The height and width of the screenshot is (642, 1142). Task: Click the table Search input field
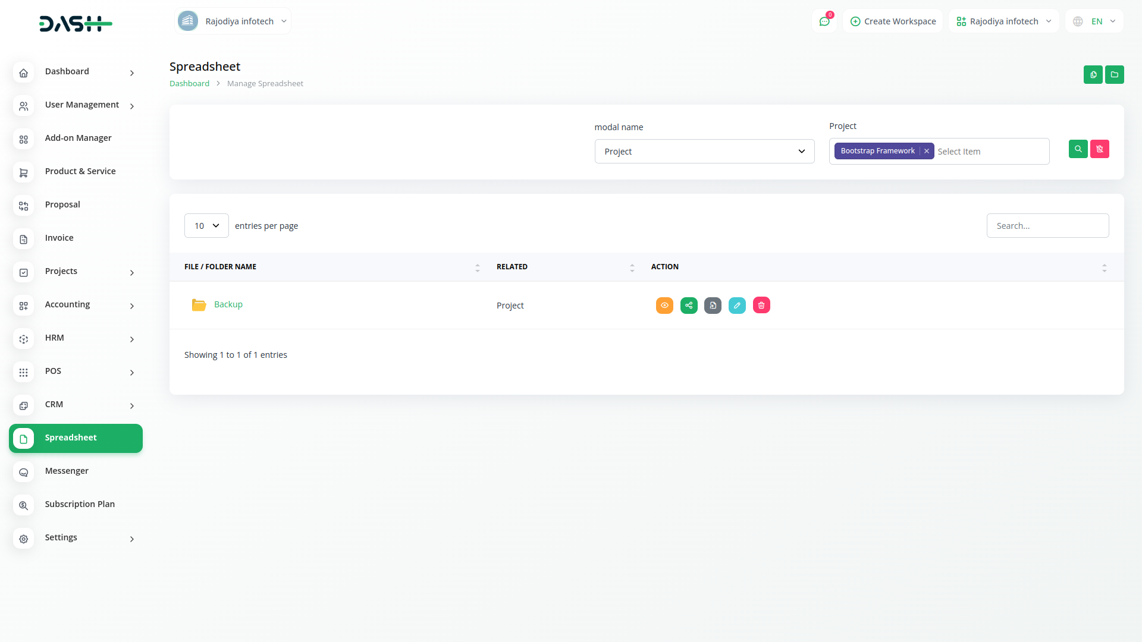coord(1047,226)
